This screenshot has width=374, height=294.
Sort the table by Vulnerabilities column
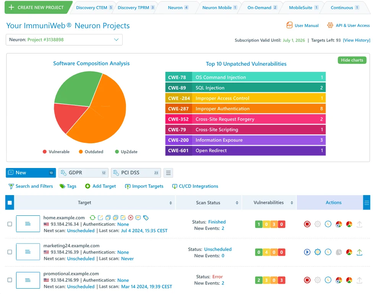(292, 203)
